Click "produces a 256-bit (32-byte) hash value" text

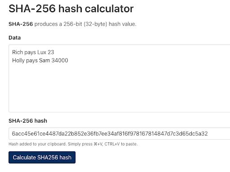(85, 24)
